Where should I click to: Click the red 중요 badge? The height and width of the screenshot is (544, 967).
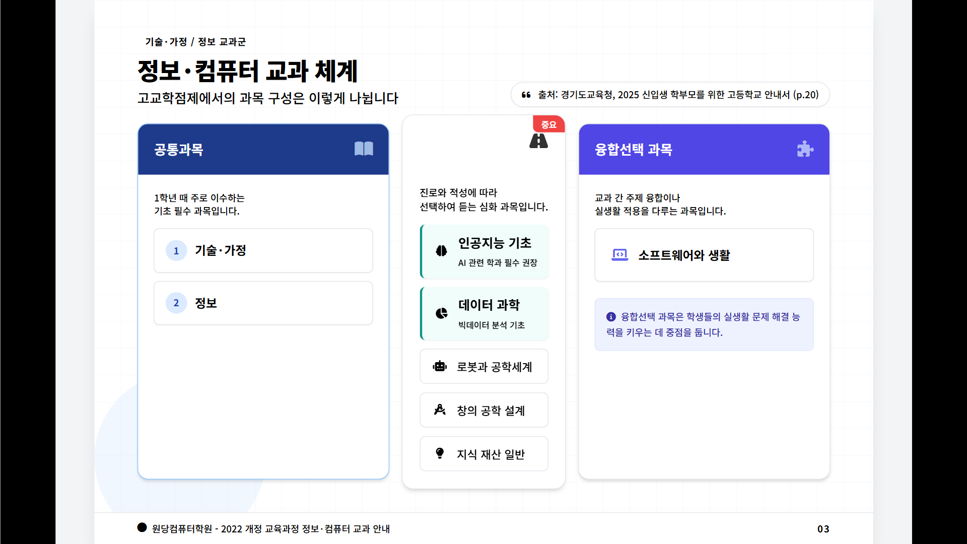click(x=548, y=124)
